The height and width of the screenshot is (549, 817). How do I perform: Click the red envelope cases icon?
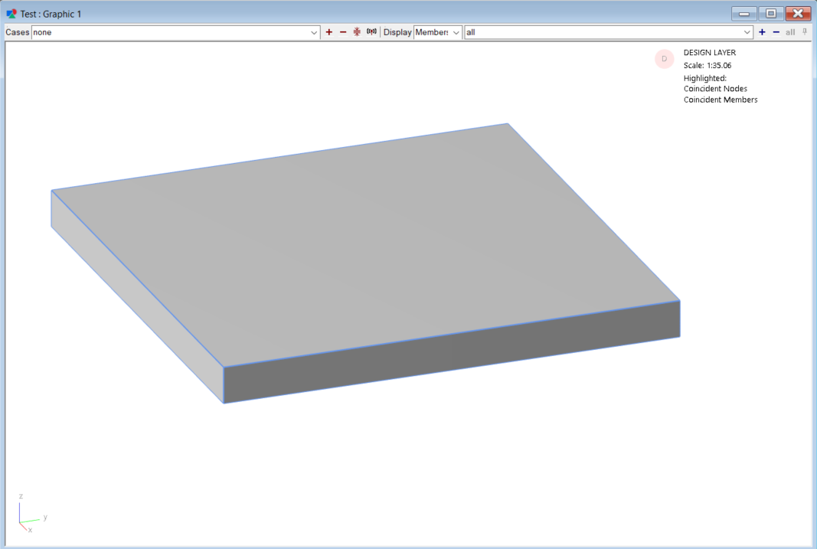357,32
